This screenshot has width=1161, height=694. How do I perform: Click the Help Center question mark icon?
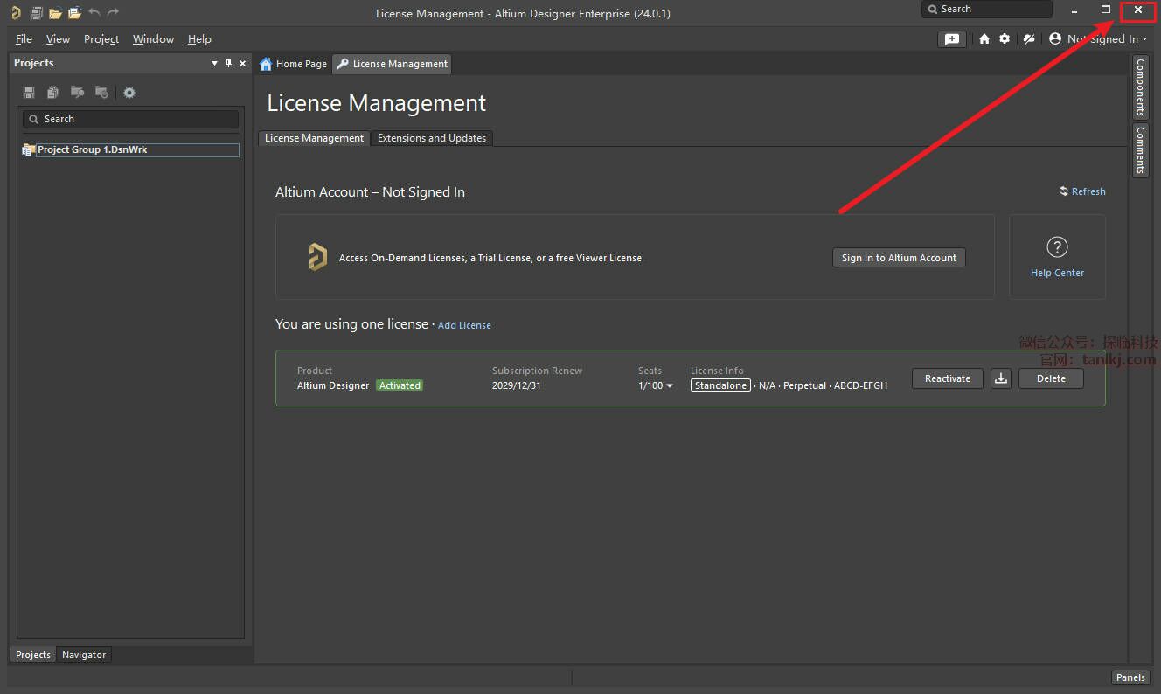point(1057,246)
